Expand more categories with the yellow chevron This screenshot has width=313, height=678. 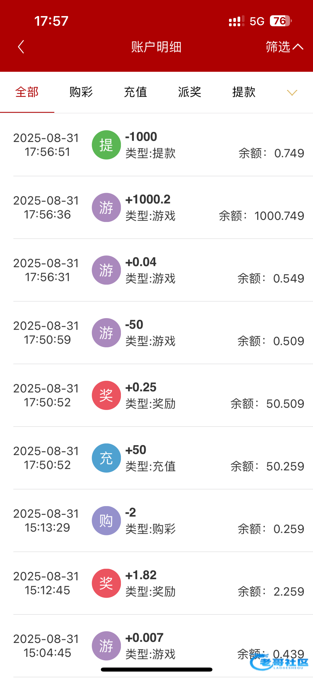(x=292, y=93)
